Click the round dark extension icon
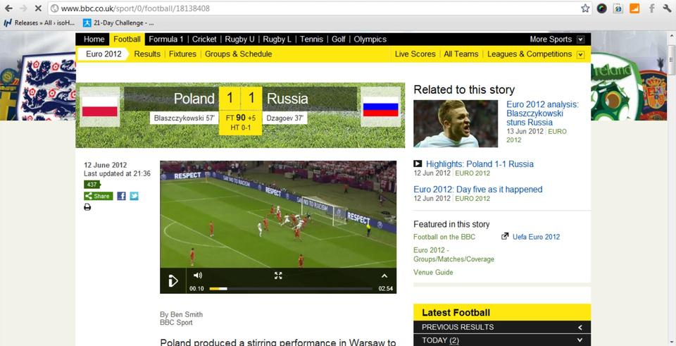The height and width of the screenshot is (346, 676). click(602, 8)
